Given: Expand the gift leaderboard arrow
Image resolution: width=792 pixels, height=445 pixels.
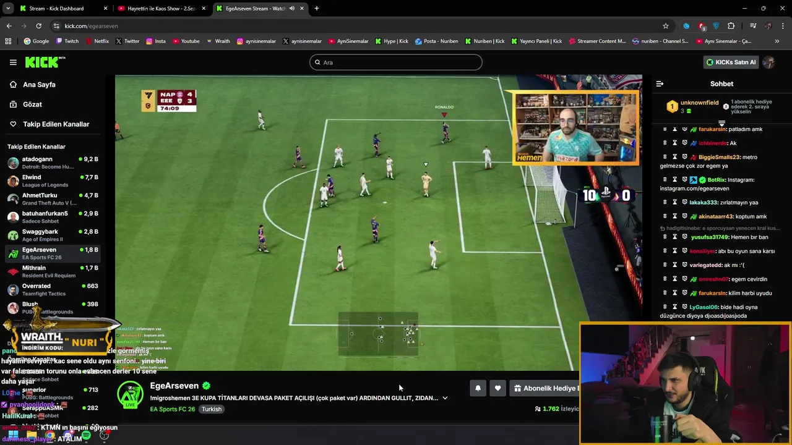Looking at the screenshot, I should pyautogui.click(x=721, y=124).
